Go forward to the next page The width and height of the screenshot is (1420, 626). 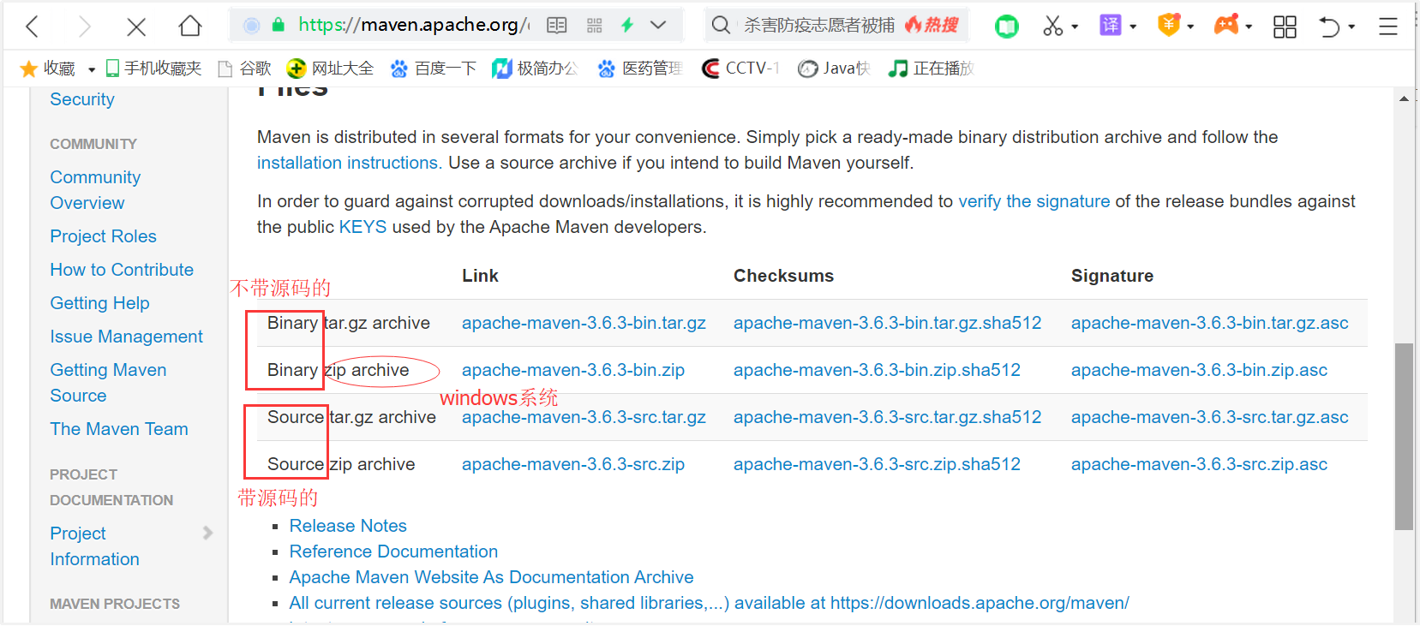pos(84,27)
